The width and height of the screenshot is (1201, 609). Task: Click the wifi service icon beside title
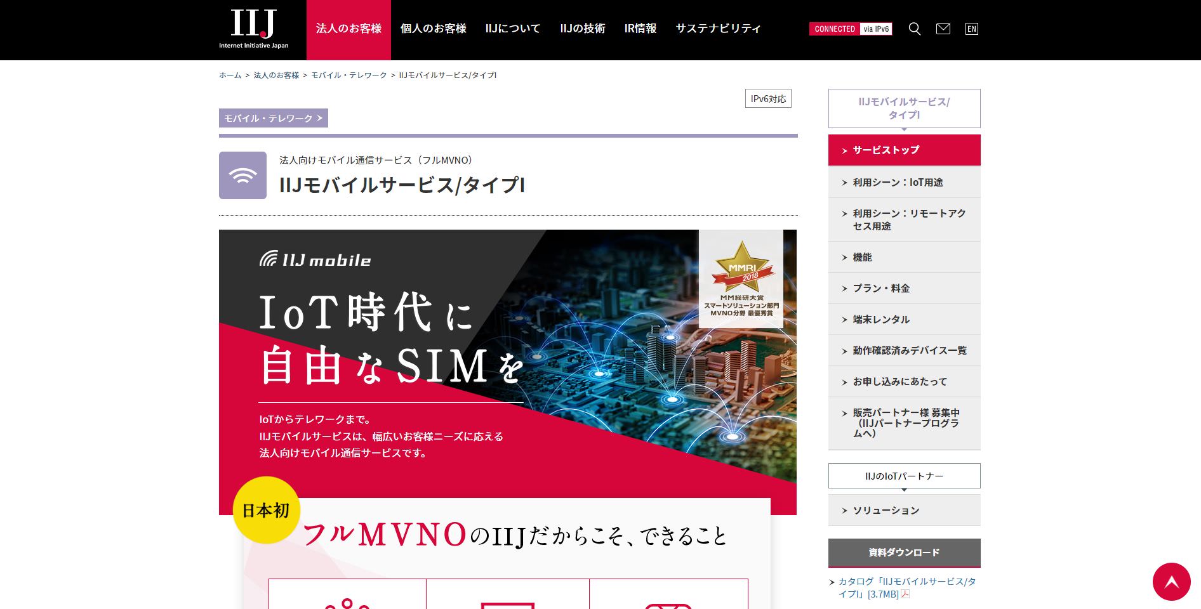[242, 175]
